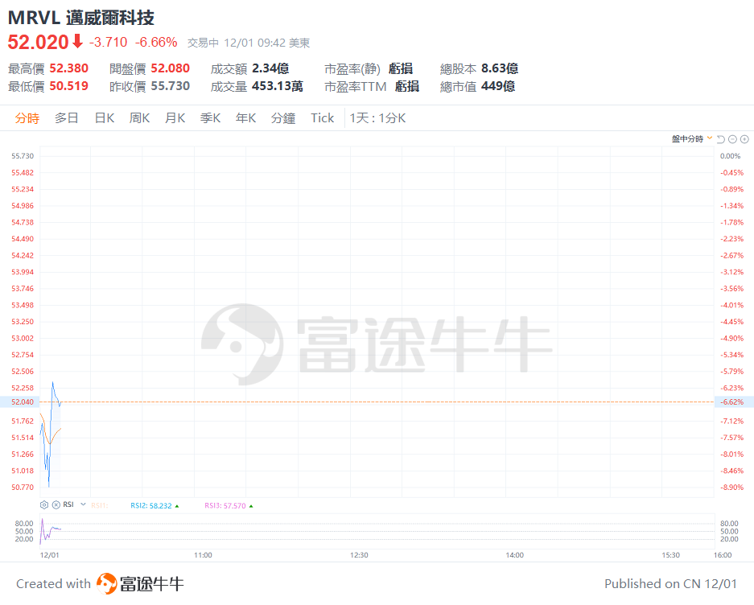Image resolution: width=754 pixels, height=605 pixels.
Task: Click the volume value 453.13萬
Action: (x=278, y=86)
